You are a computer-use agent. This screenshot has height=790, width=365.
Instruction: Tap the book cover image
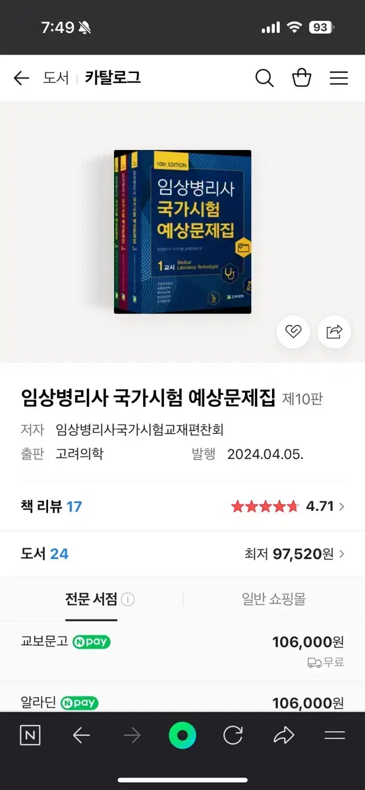coord(182,232)
